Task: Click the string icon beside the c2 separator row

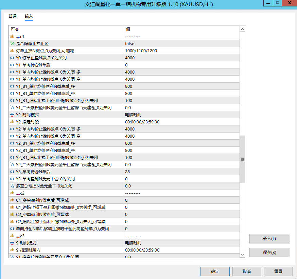Action: tap(12, 193)
